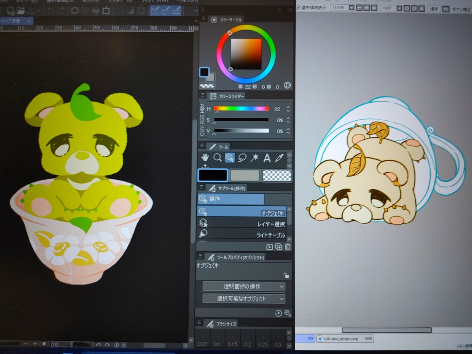The width and height of the screenshot is (472, 354).
Task: Click the black main color swatch
Action: coord(212,175)
